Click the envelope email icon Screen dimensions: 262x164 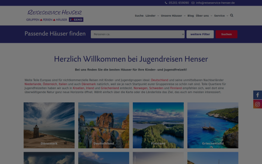193,3
